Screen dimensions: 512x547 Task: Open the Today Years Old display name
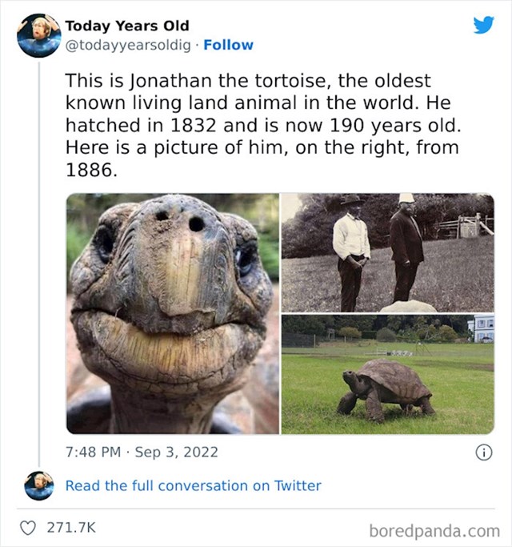click(x=127, y=26)
